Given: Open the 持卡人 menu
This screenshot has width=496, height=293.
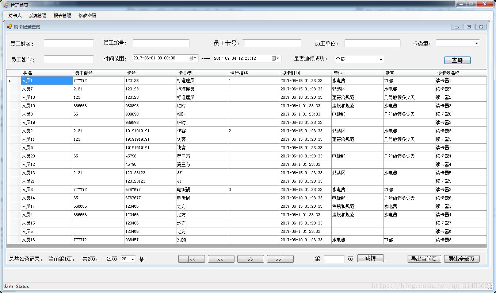Looking at the screenshot, I should coord(15,16).
